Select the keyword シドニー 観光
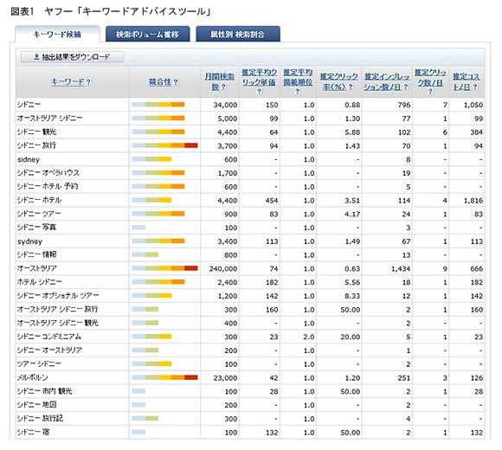This screenshot has height=450, width=502. pos(37,132)
